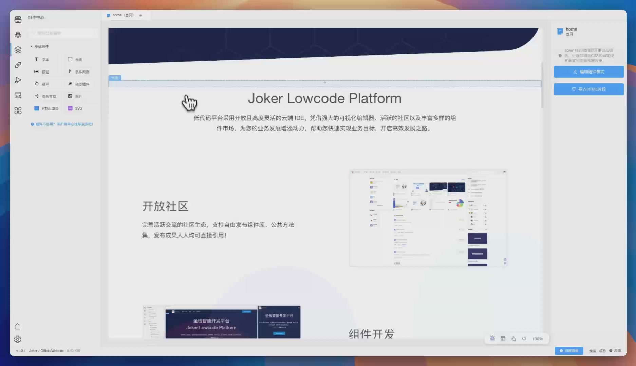Click 编辑组件样式 button
The width and height of the screenshot is (636, 366).
588,72
